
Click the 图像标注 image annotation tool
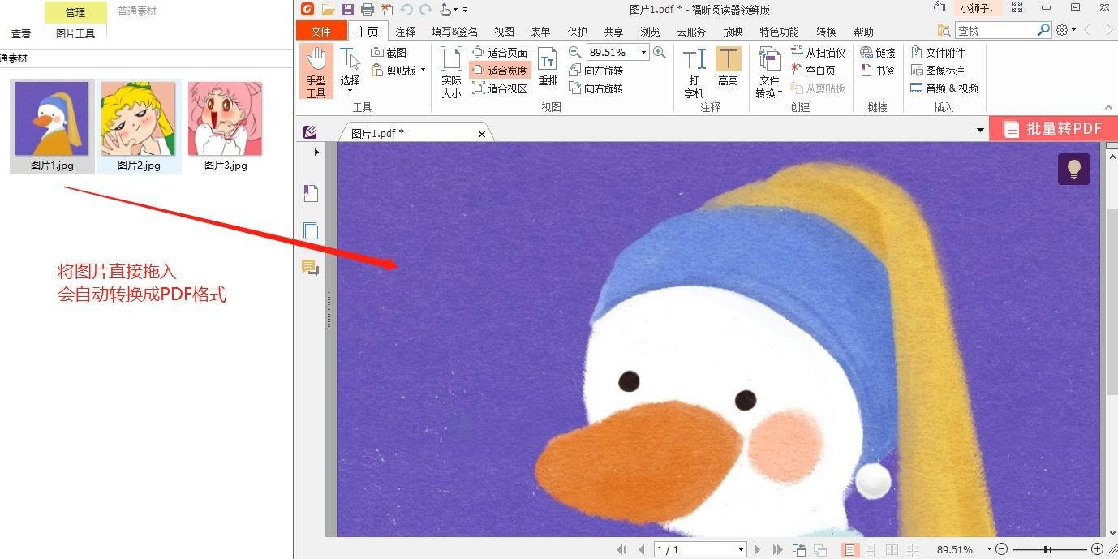[x=938, y=71]
